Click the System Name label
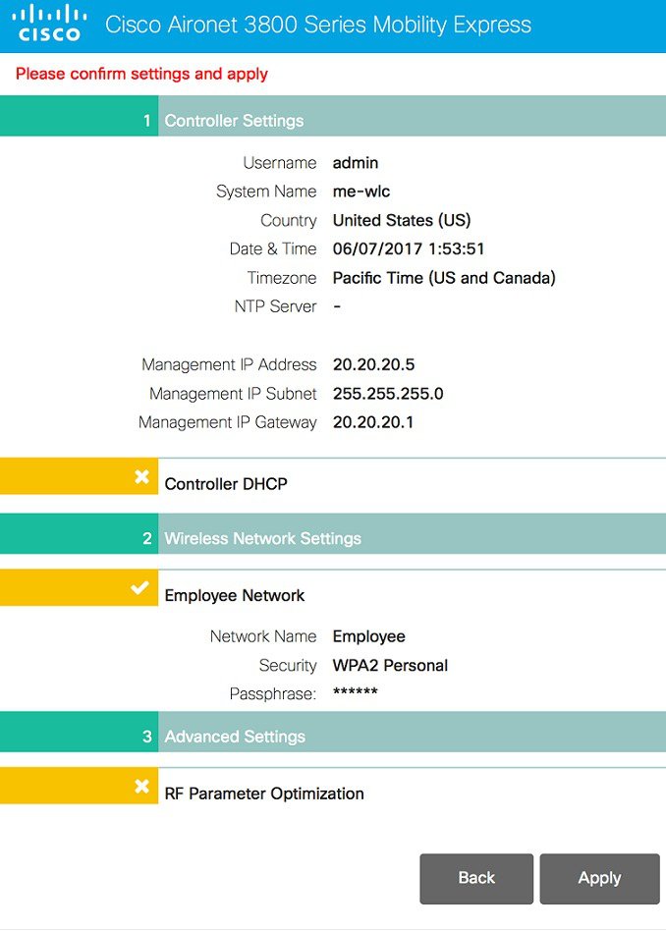666x931 pixels. (266, 192)
